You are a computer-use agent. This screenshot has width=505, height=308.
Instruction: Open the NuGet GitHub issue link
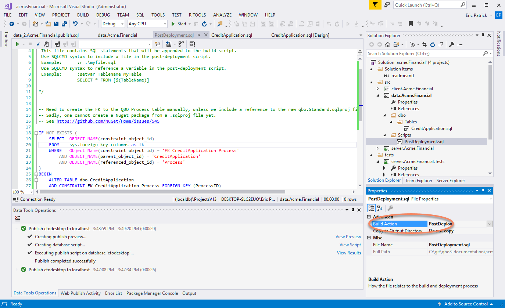coord(108,121)
